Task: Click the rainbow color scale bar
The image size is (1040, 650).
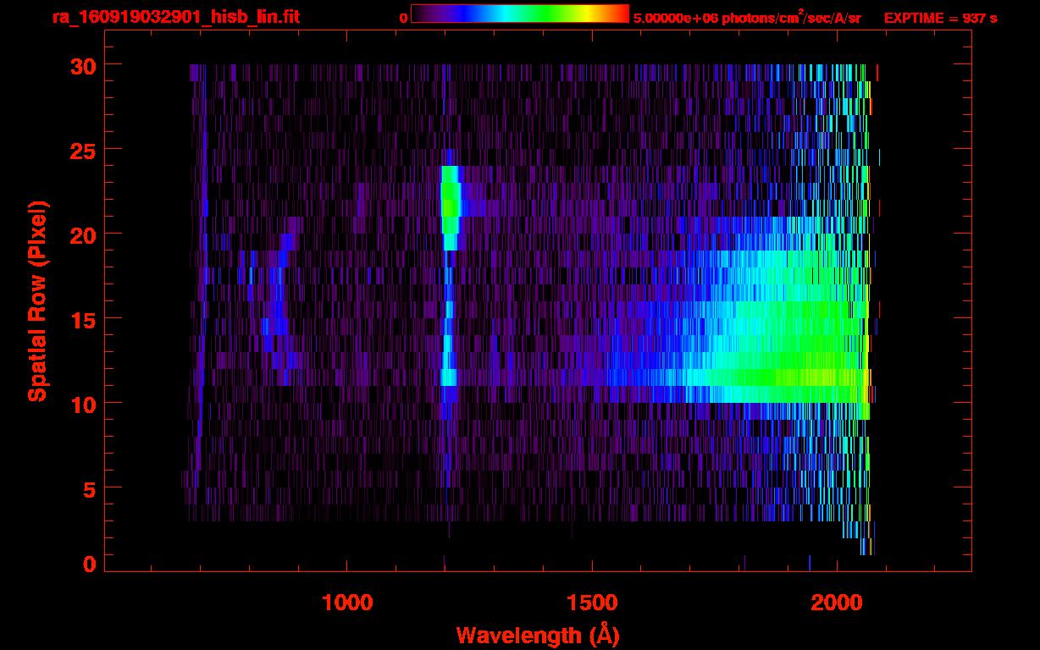Action: click(x=520, y=14)
